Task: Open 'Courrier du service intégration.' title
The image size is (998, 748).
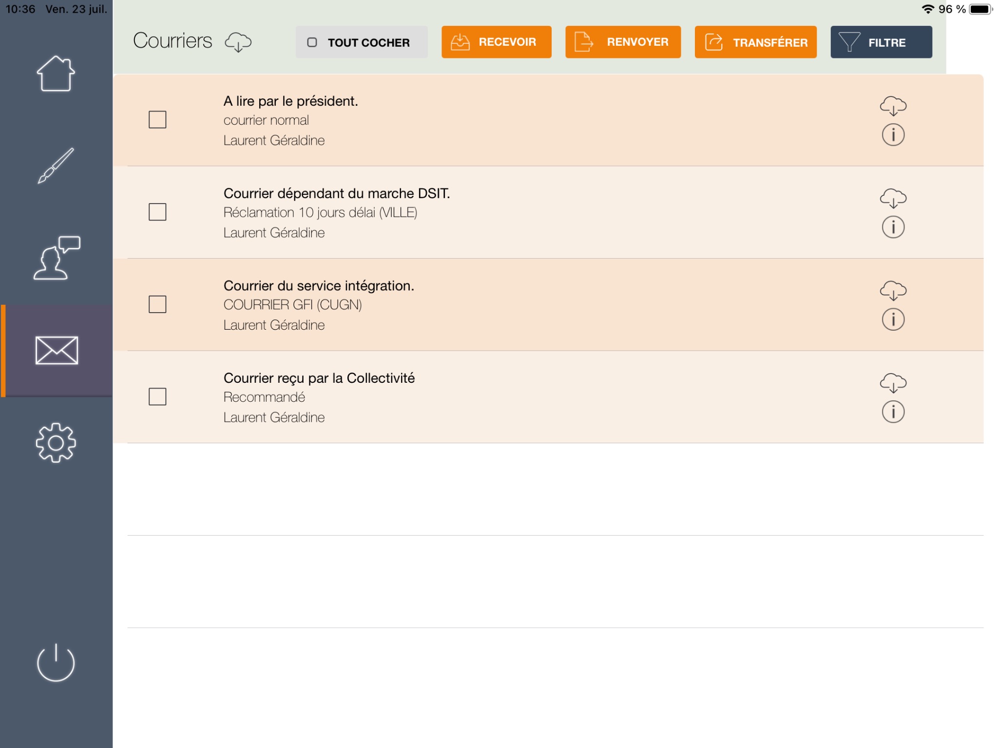Action: click(319, 286)
